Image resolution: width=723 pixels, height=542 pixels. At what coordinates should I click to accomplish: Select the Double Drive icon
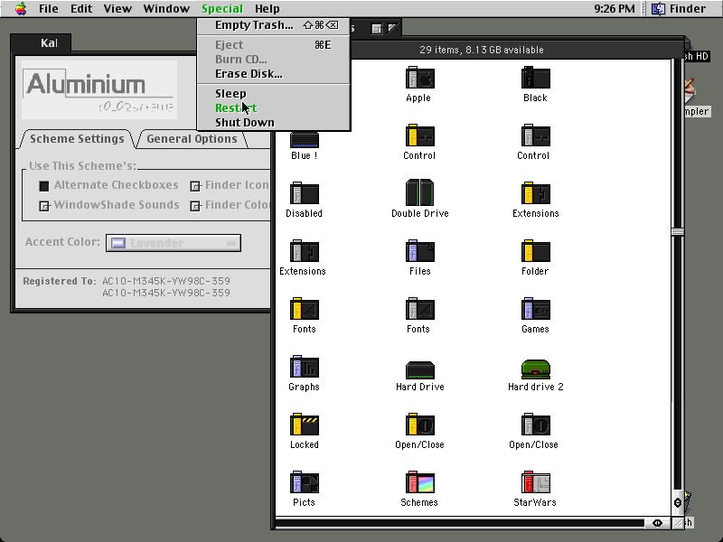419,192
